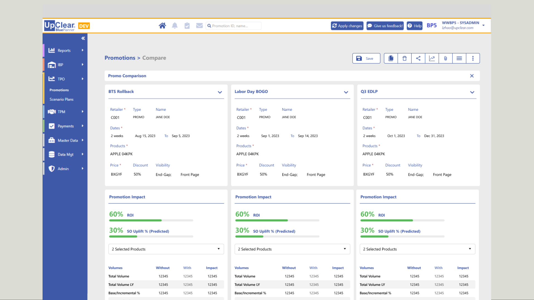The image size is (534, 300).
Task: Open BTS Rollback Selected Products dropdown
Action: (166, 249)
